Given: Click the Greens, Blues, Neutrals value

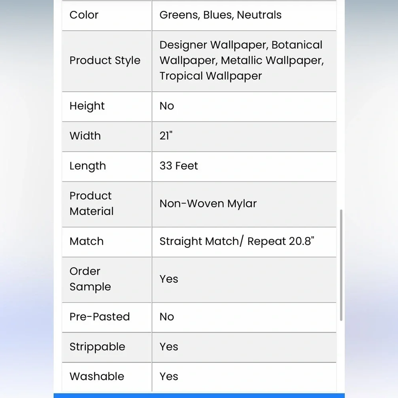Looking at the screenshot, I should click(220, 15).
